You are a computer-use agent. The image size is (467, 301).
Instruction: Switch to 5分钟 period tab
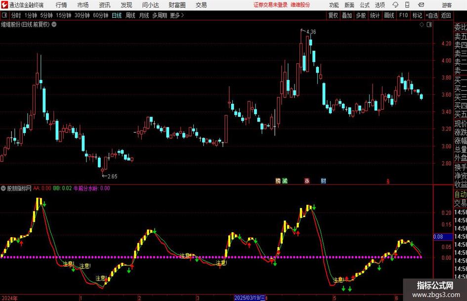[46, 15]
